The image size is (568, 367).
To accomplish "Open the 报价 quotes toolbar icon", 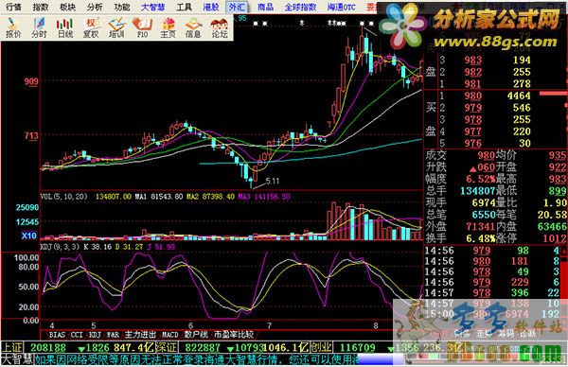I will click(13, 27).
